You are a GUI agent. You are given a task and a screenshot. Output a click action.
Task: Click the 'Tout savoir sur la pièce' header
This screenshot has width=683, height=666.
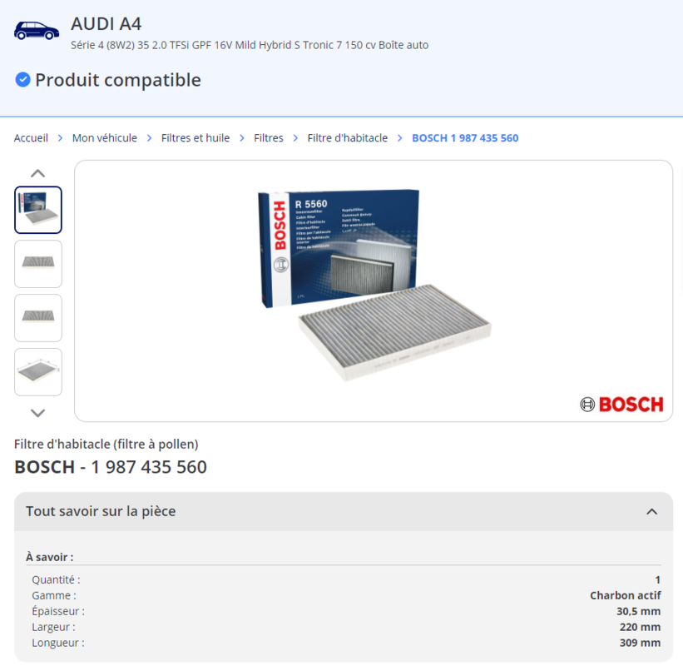(x=101, y=511)
